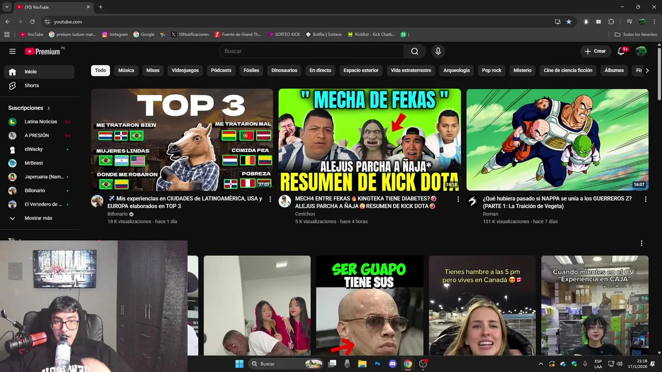The height and width of the screenshot is (372, 662).
Task: Reload the page in Chrome
Action: pos(32,22)
